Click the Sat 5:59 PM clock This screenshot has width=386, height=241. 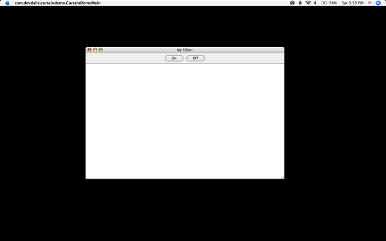[x=353, y=3]
